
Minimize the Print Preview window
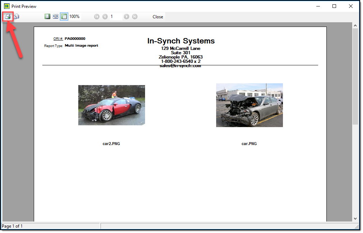(x=318, y=6)
